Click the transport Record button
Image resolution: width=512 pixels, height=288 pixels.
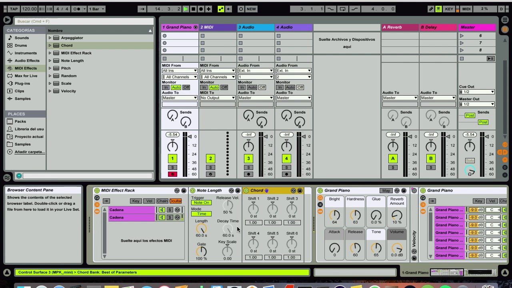pyautogui.click(x=201, y=9)
